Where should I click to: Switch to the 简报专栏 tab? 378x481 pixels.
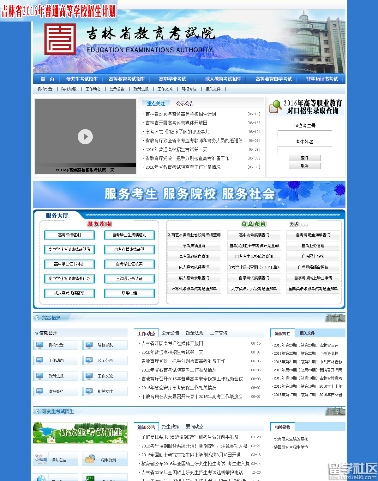pyautogui.click(x=283, y=333)
